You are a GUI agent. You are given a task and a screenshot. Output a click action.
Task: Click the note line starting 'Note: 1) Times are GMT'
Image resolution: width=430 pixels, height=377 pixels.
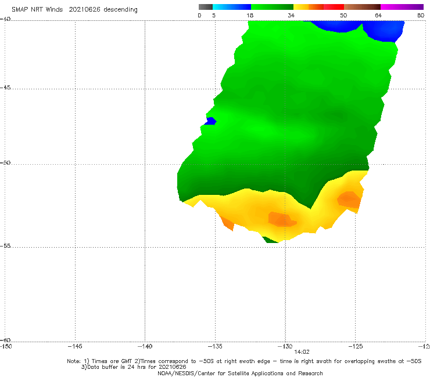point(244,361)
